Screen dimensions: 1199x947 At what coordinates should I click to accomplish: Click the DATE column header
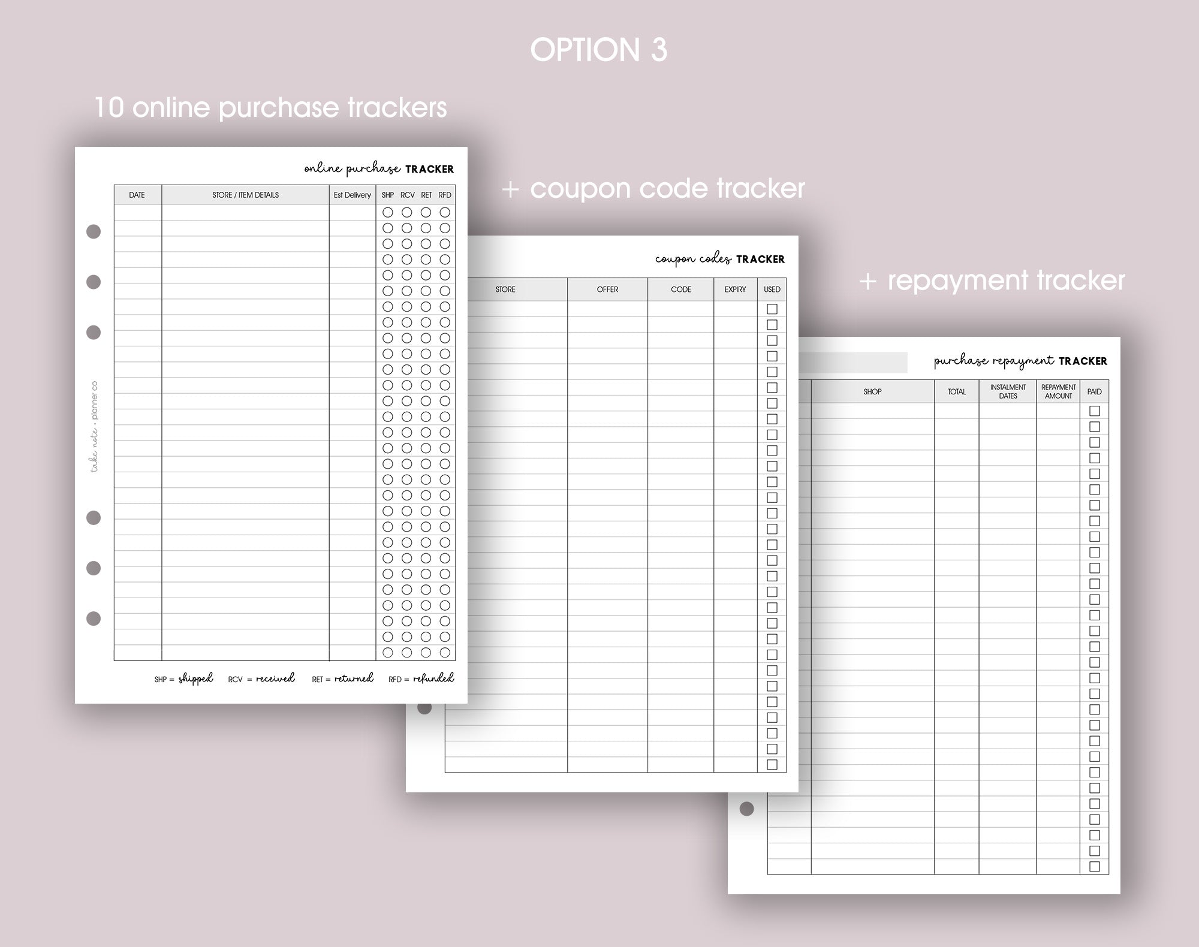[137, 195]
